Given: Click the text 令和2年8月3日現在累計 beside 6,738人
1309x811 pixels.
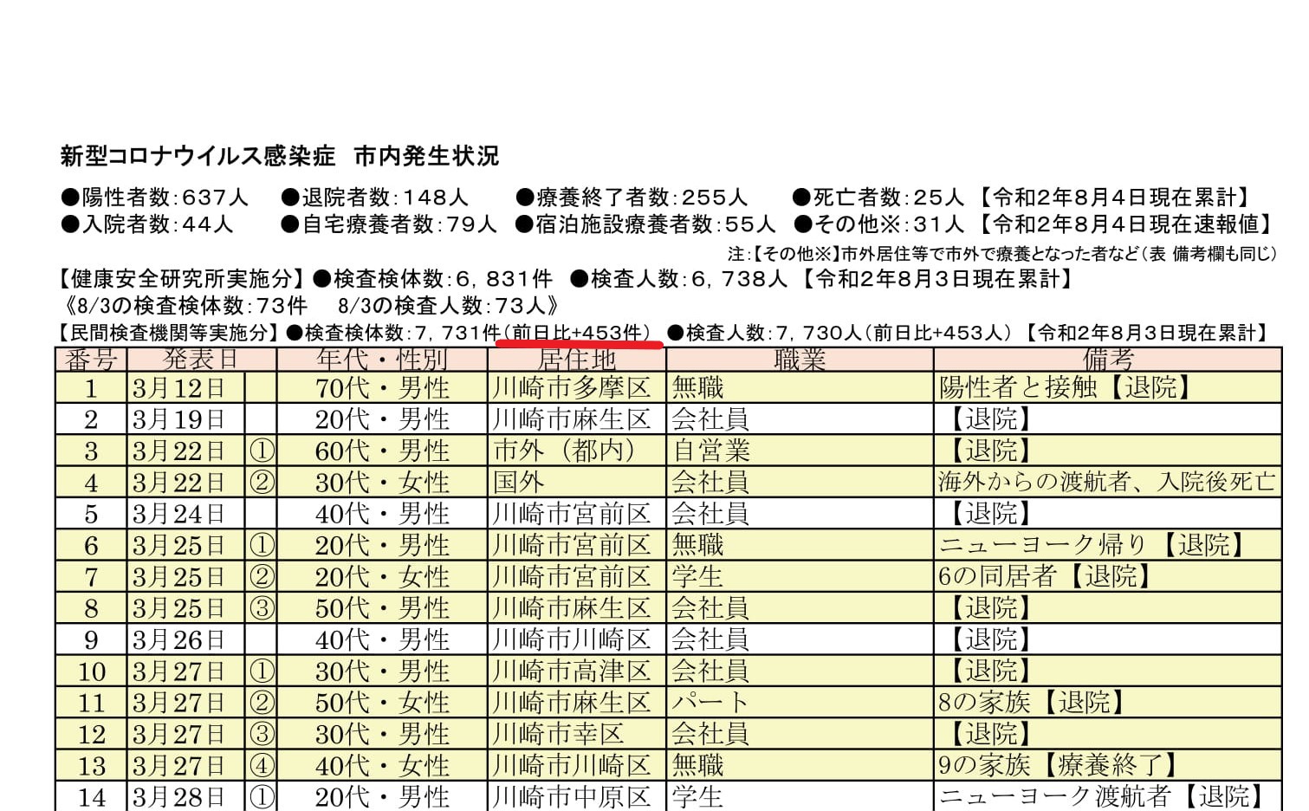Looking at the screenshot, I should 938,279.
